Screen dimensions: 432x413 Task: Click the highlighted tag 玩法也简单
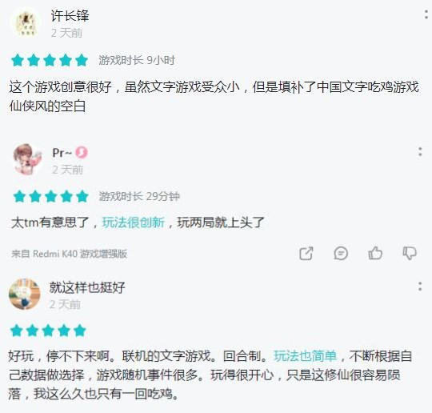[305, 355]
